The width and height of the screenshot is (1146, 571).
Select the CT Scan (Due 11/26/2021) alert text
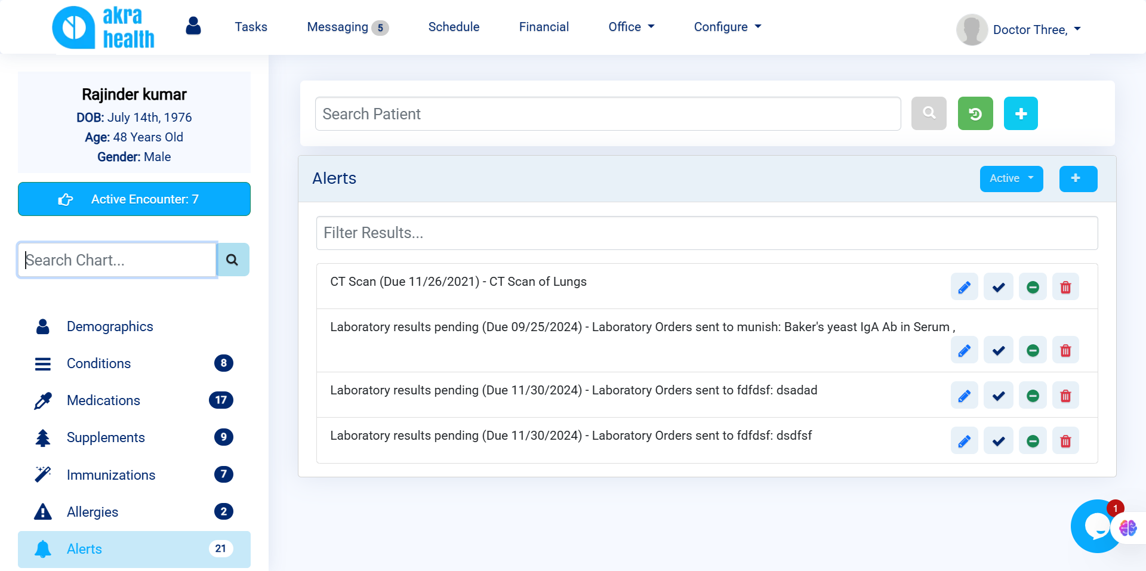pos(458,282)
